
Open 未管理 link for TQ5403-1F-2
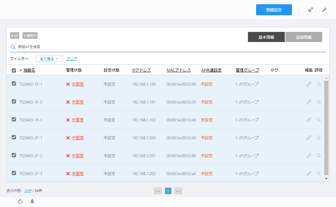[77, 102]
